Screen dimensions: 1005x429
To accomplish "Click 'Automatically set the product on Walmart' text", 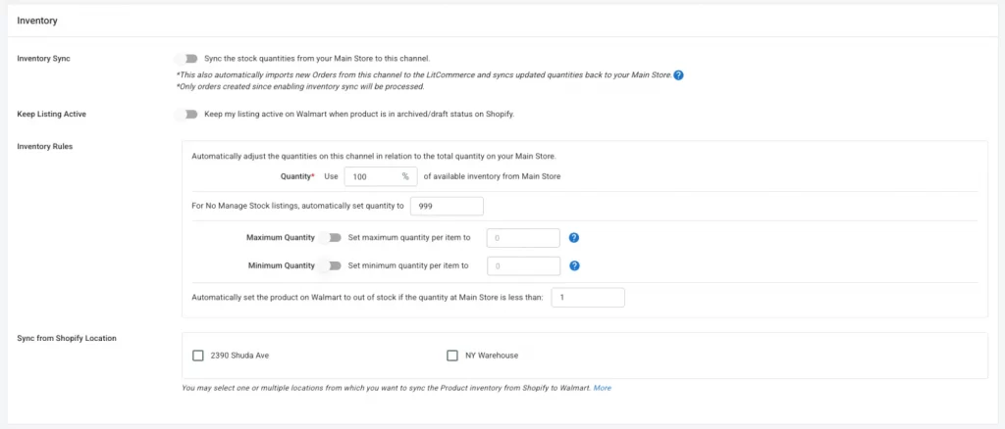I will (x=368, y=298).
